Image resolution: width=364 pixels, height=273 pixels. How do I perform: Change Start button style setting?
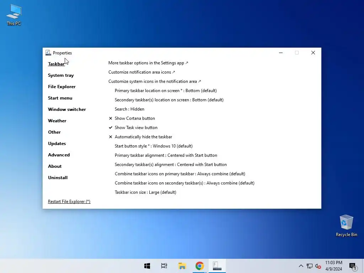[154, 146]
